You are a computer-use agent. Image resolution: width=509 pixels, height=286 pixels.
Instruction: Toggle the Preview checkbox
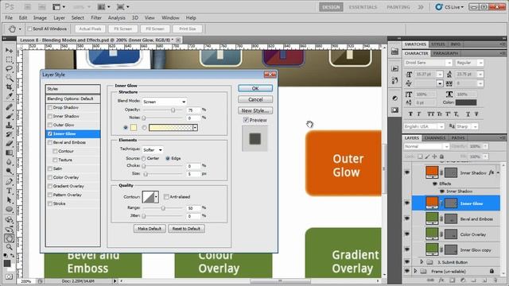pyautogui.click(x=246, y=120)
